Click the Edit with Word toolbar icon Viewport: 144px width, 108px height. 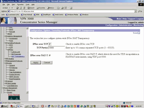(x=66, y=8)
